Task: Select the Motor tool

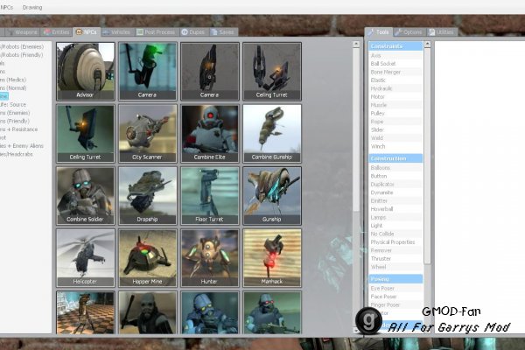Action: click(395, 97)
